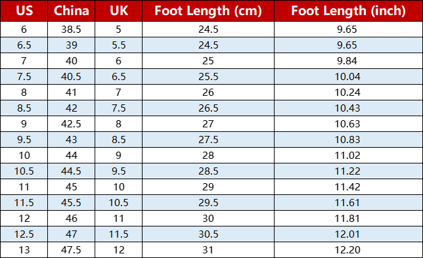Click the foot length 28 cm cell
The height and width of the screenshot is (258, 423).
point(208,156)
